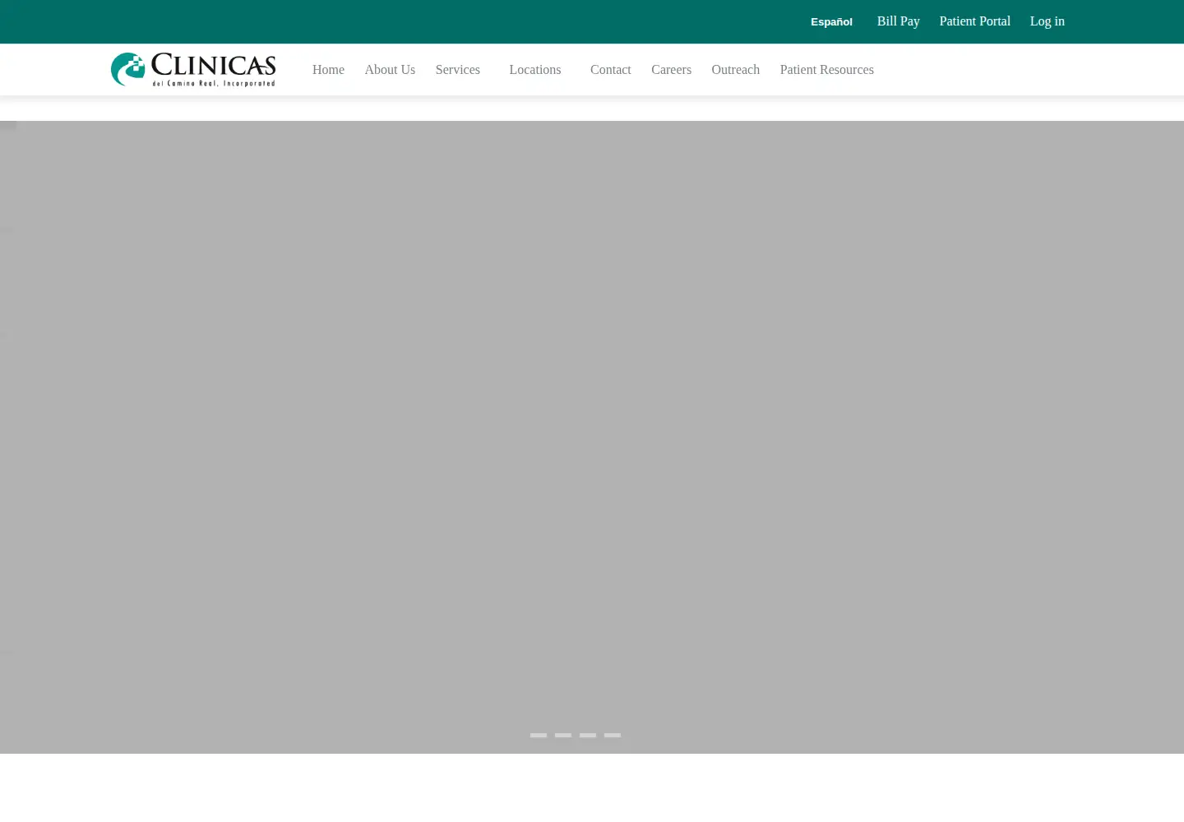Select the fourth carousel slide indicator
1184x822 pixels.
pos(613,735)
